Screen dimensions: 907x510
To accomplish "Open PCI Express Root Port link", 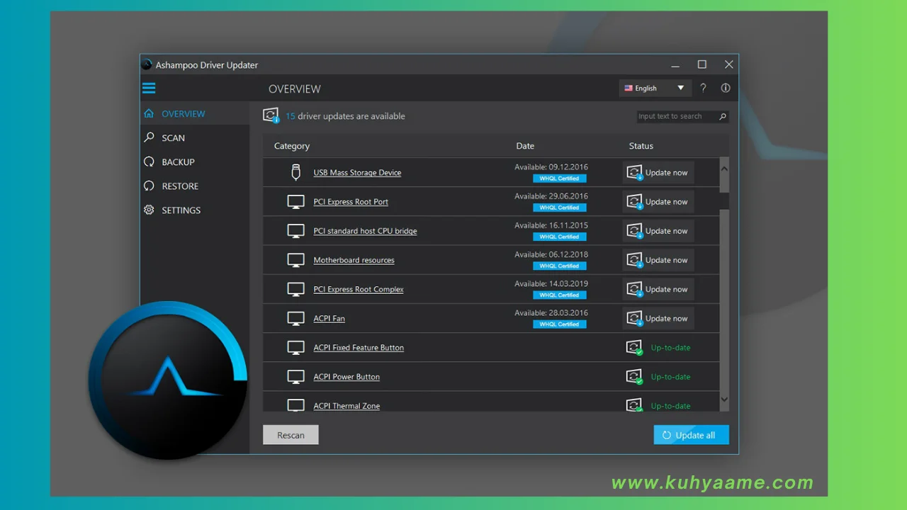I will (351, 202).
